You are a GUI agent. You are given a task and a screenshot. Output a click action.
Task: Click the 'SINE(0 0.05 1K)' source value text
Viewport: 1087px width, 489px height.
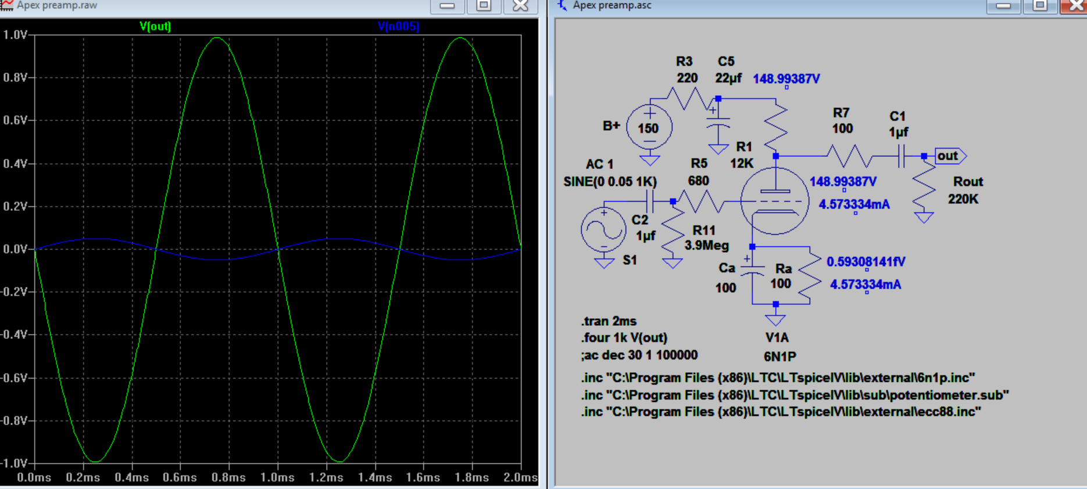610,182
